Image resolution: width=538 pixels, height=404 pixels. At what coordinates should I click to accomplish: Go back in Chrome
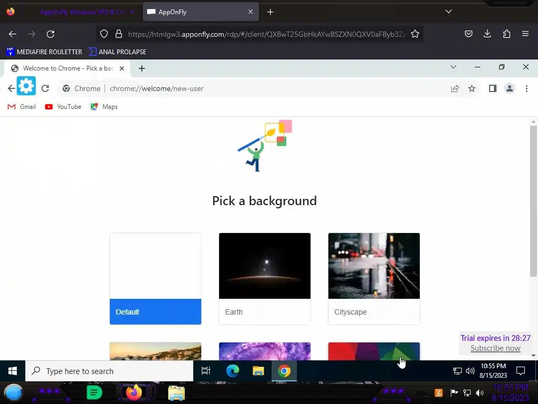11,88
